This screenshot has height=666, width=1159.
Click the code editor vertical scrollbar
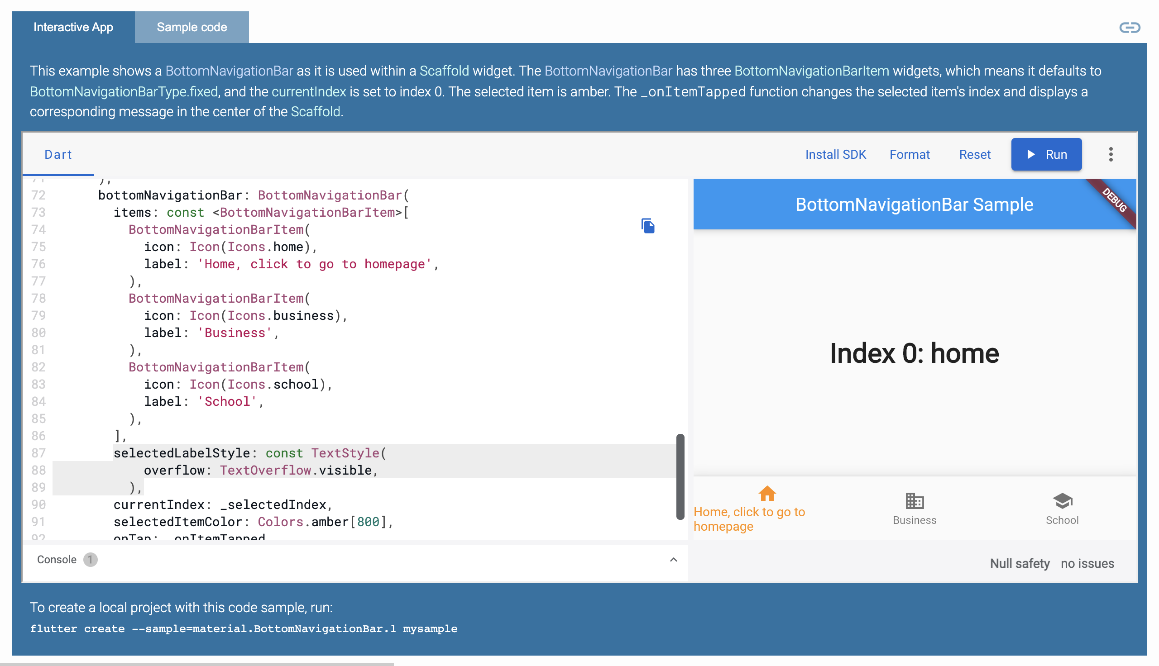(680, 476)
